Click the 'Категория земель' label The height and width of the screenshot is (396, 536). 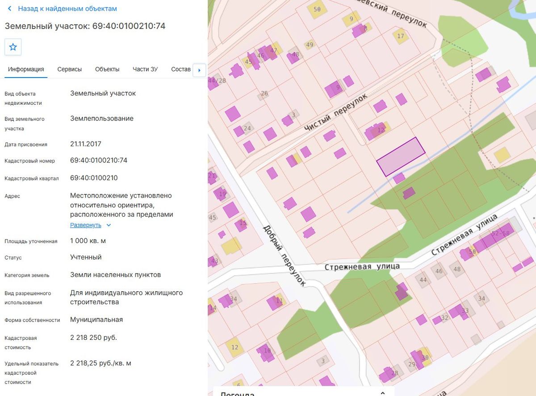point(27,275)
